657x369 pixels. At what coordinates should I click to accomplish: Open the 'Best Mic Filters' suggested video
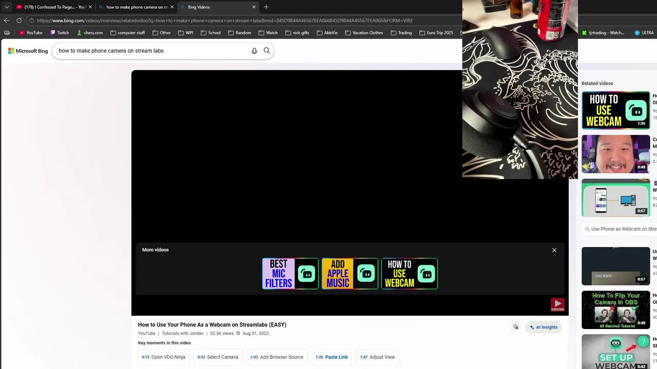(291, 274)
